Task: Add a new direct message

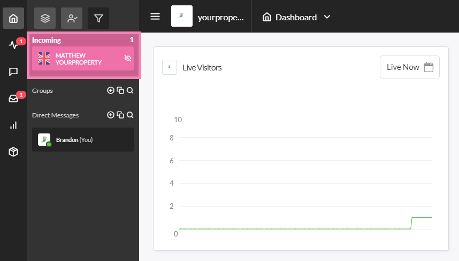Action: pos(111,115)
